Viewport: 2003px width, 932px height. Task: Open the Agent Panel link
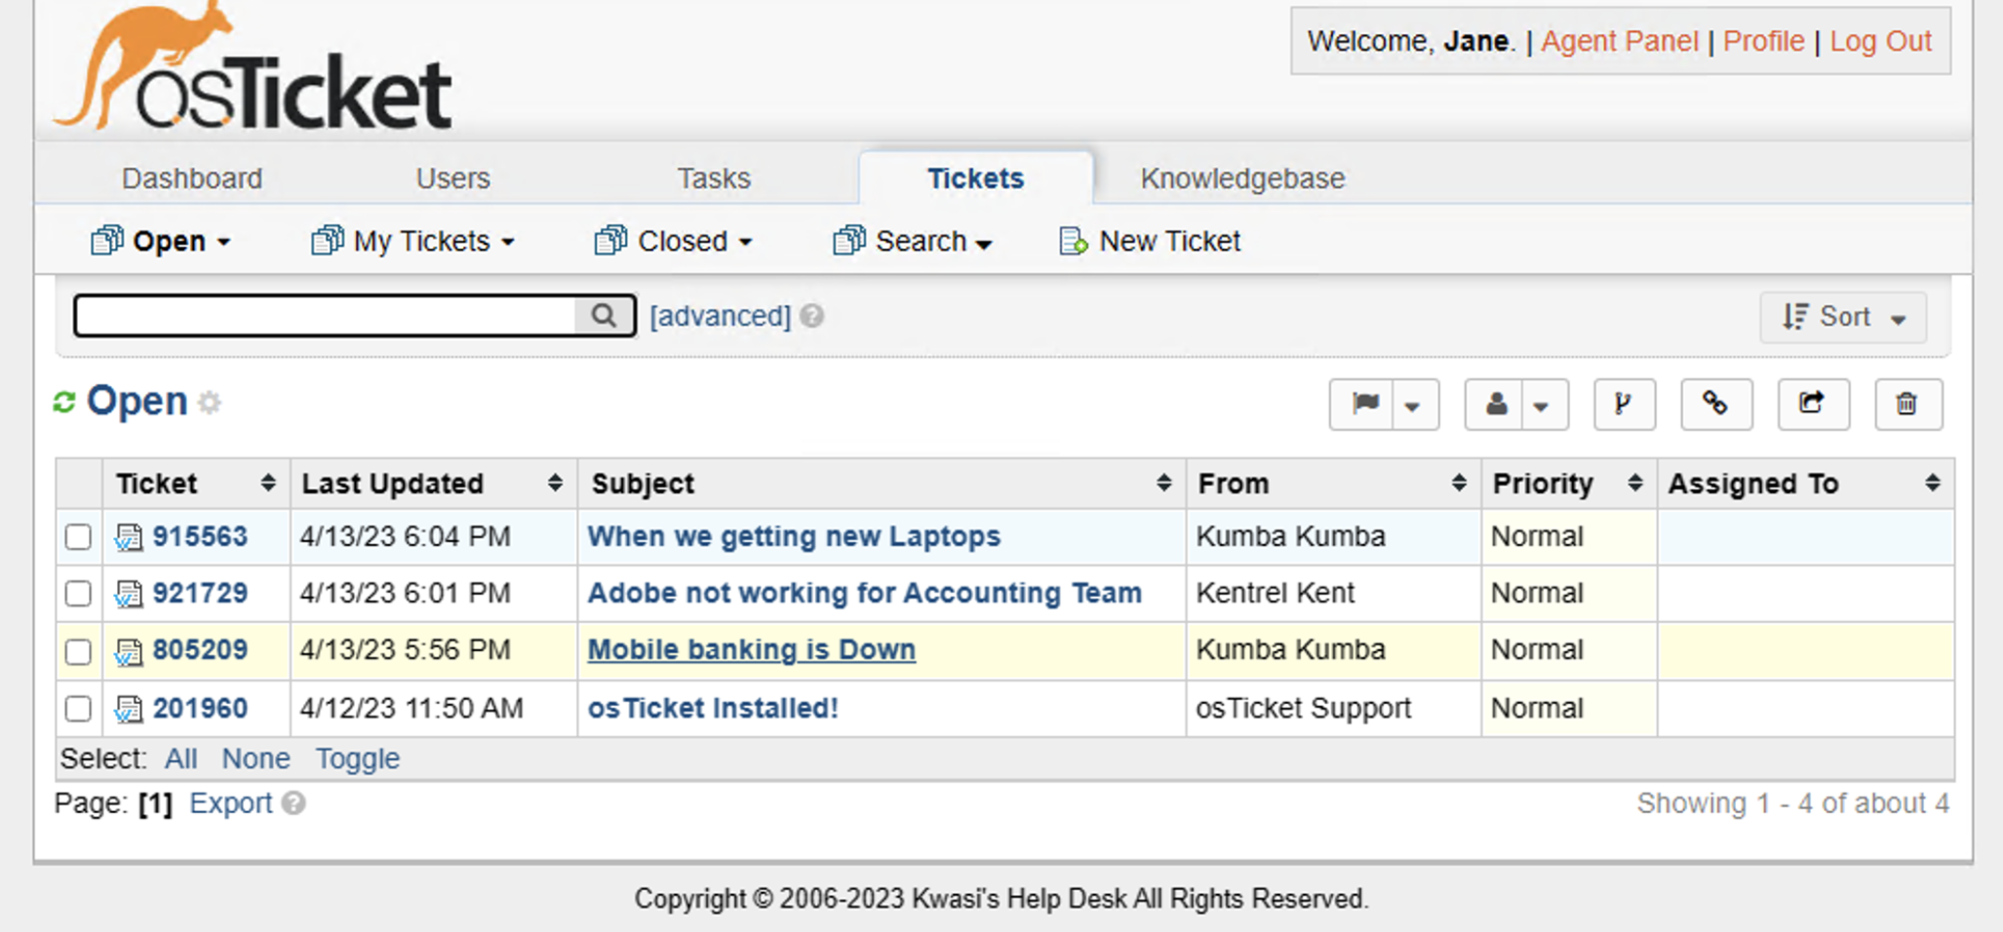click(x=1620, y=41)
